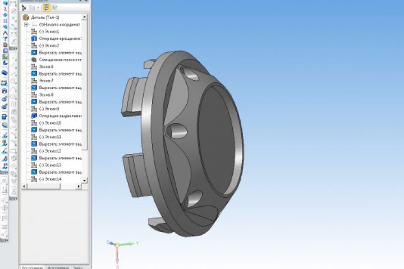
Task: Click the tree's scroll-left arrow
Action: (x=24, y=186)
